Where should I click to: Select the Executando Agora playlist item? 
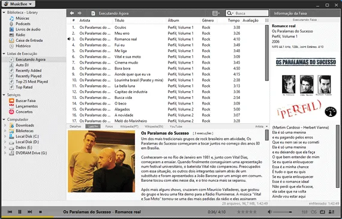pyautogui.click(x=34, y=59)
